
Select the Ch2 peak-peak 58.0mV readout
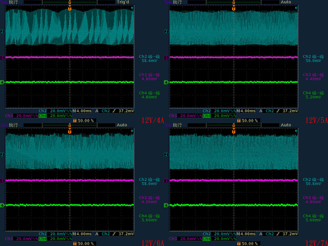[149, 182]
